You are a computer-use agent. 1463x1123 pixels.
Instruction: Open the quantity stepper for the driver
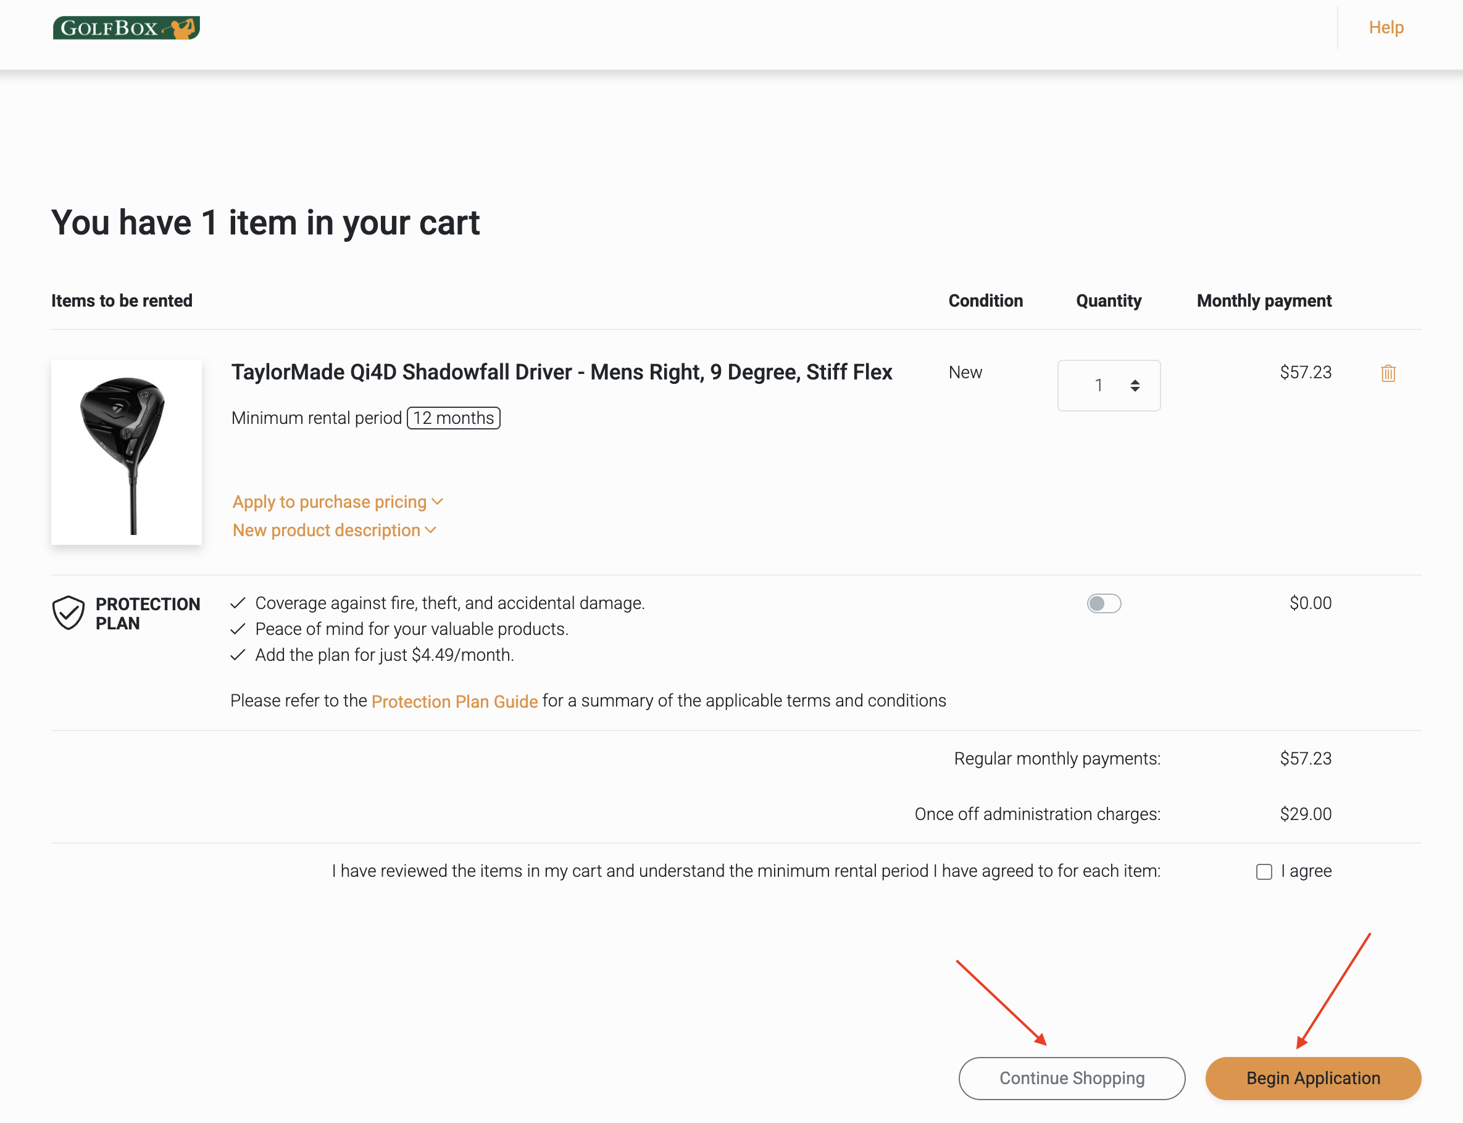1109,386
